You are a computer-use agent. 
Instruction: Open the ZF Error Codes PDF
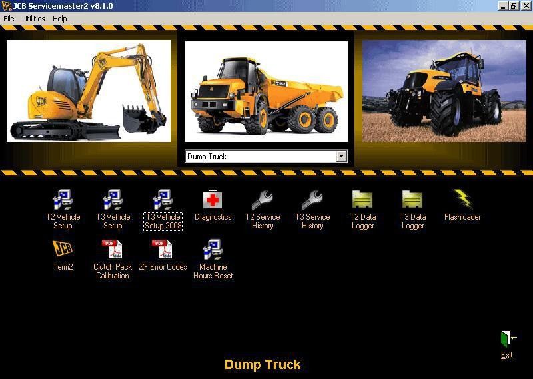point(163,250)
